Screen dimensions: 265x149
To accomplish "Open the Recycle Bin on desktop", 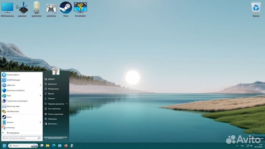I will 256,7.
